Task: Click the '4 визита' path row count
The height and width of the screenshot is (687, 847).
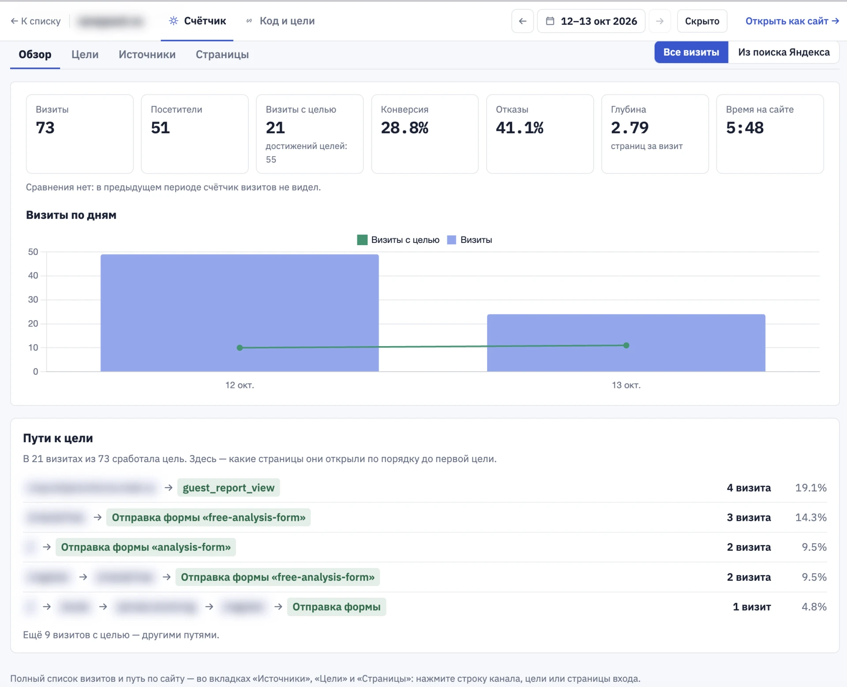Action: click(749, 488)
